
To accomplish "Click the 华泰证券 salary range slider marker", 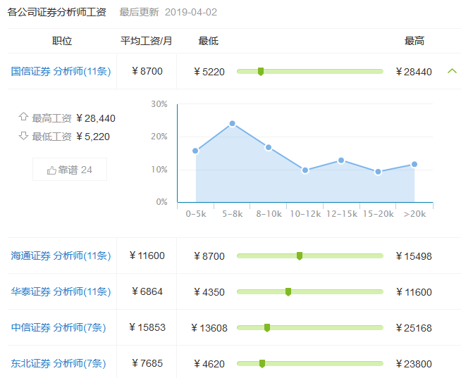I will click(288, 291).
